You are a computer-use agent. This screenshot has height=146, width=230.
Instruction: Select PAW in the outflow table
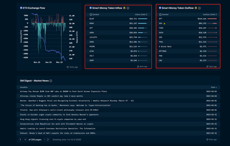click(160, 56)
